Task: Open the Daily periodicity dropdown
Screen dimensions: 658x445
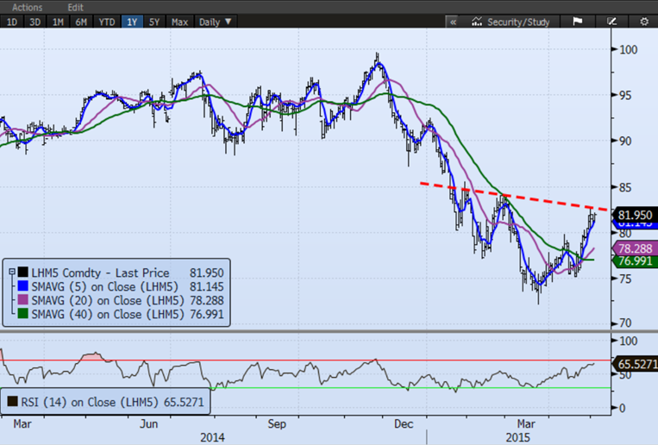Action: pyautogui.click(x=214, y=22)
